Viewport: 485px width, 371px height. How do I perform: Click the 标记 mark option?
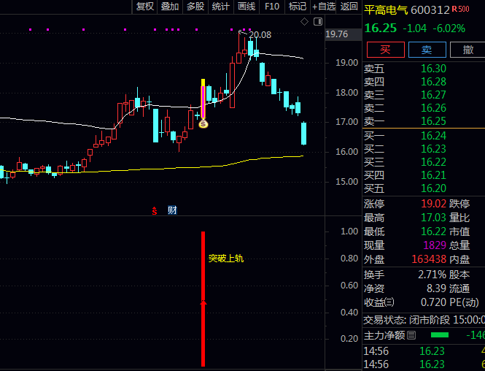298,7
